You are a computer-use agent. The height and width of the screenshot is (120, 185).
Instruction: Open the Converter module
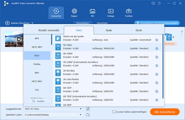(56, 13)
